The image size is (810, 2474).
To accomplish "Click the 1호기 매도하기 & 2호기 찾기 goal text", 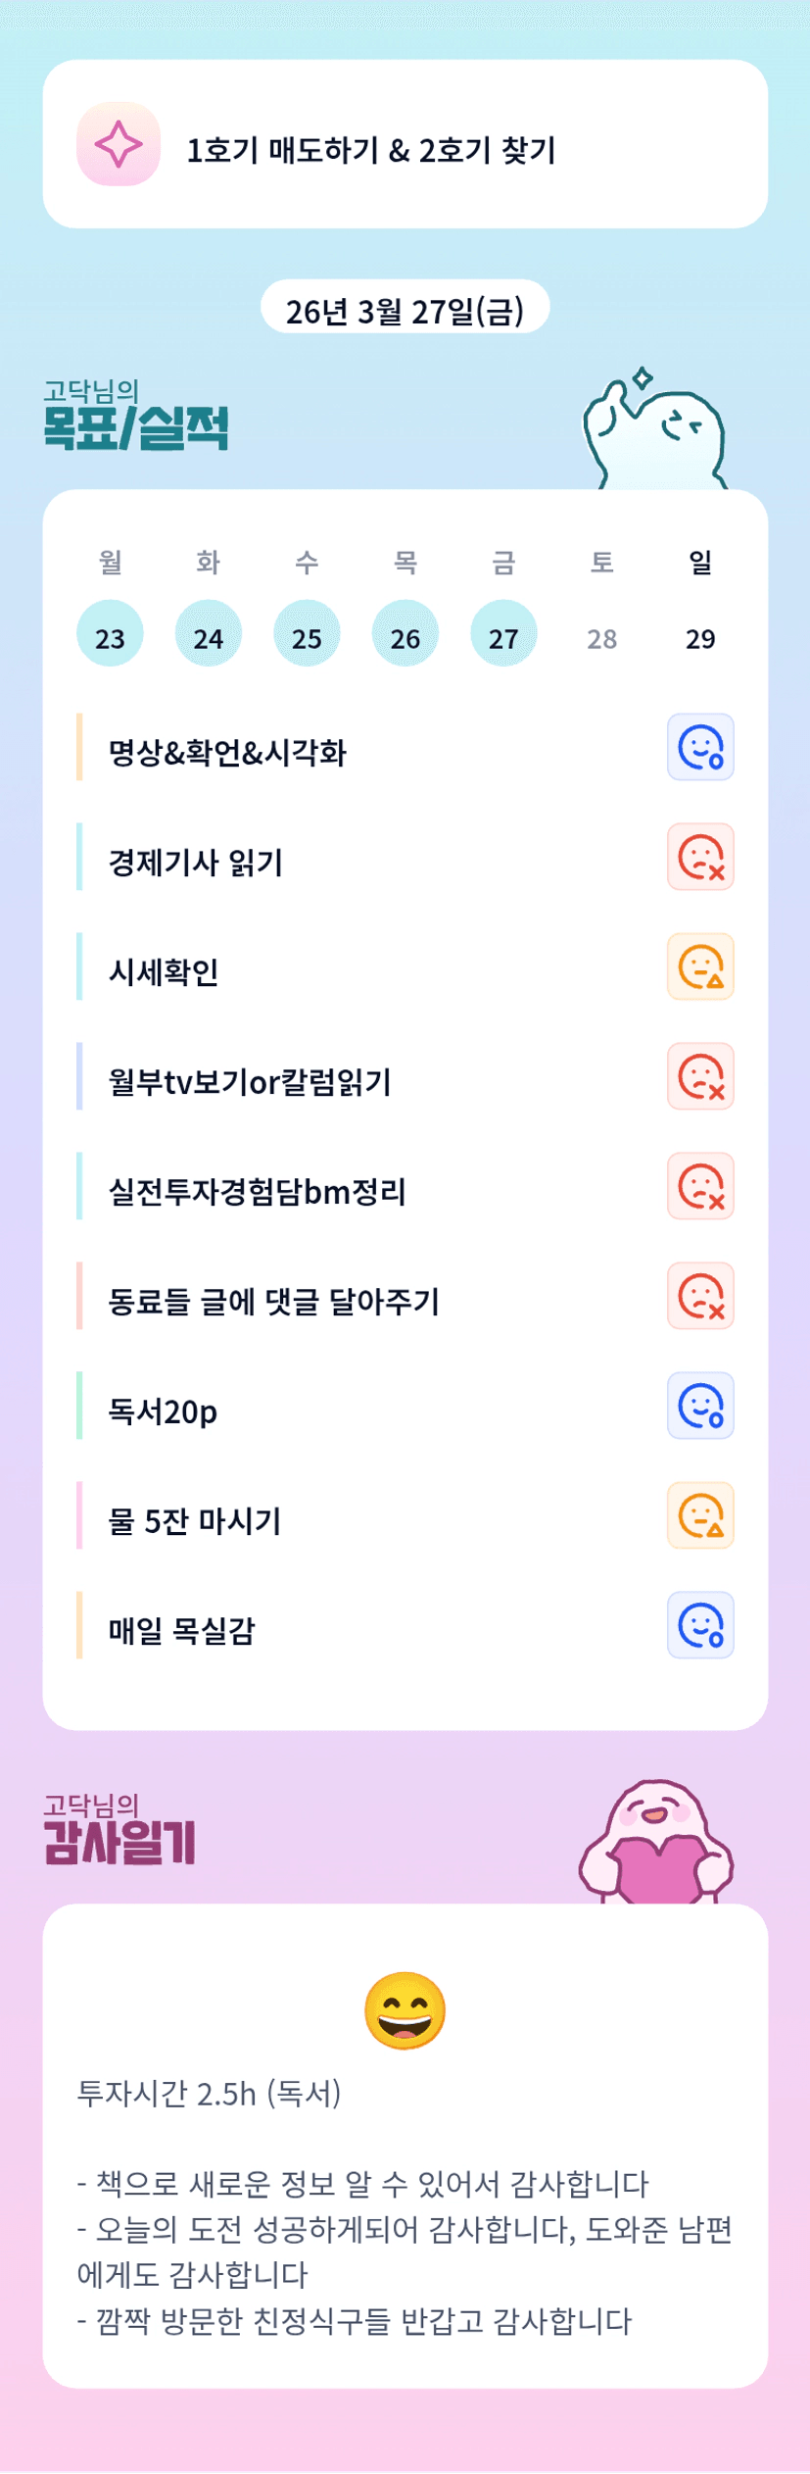I will coord(371,150).
